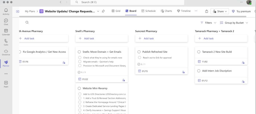Open Chat from the sidebar
This screenshot has width=256, height=114.
click(x=6, y=22)
